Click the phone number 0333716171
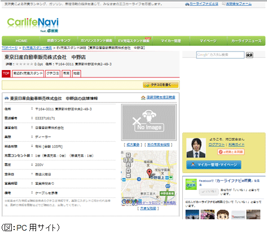The image size is (267, 234). 45,118
